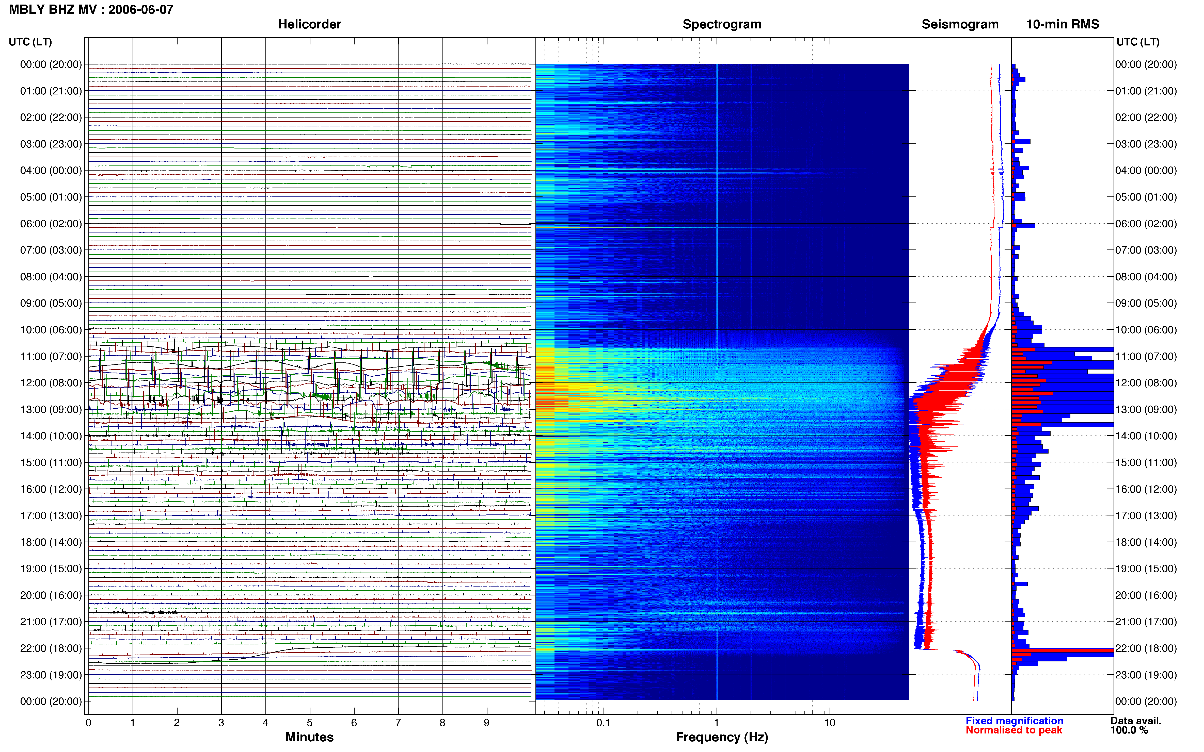Click the 'Frequency (Hz)' axis title

(x=722, y=737)
